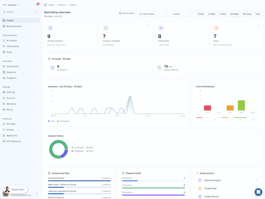Click the Completed legend in Session Status
The width and height of the screenshot is (265, 199).
tap(82, 148)
